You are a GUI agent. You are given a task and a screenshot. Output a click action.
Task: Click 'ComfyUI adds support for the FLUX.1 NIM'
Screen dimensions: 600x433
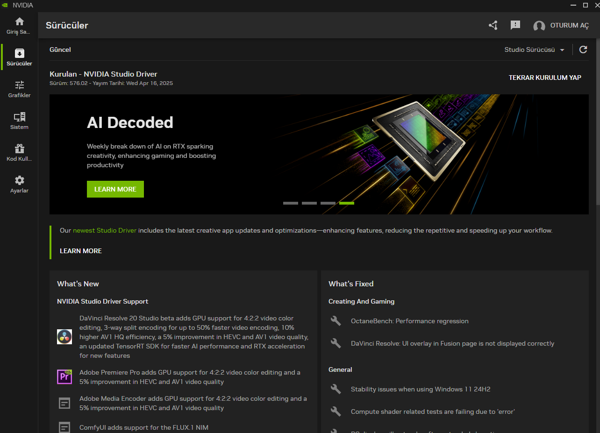[x=144, y=427]
